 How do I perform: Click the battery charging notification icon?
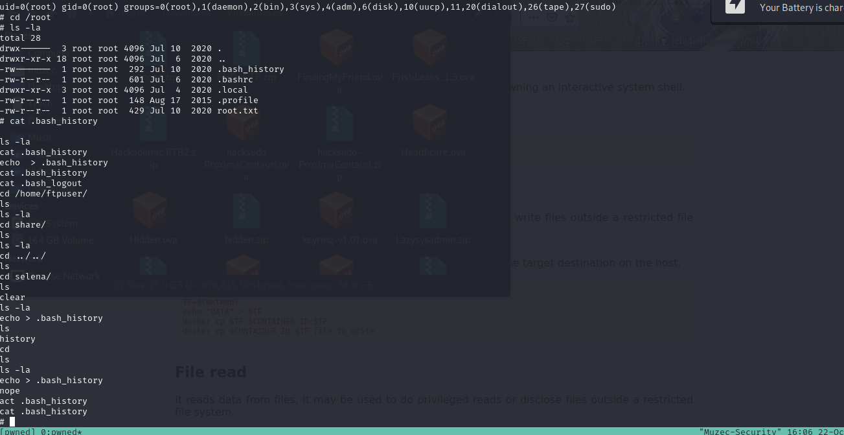pyautogui.click(x=735, y=7)
